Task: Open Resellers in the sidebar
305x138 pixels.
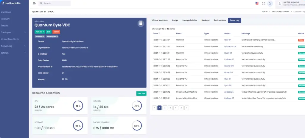Action: (5, 19)
